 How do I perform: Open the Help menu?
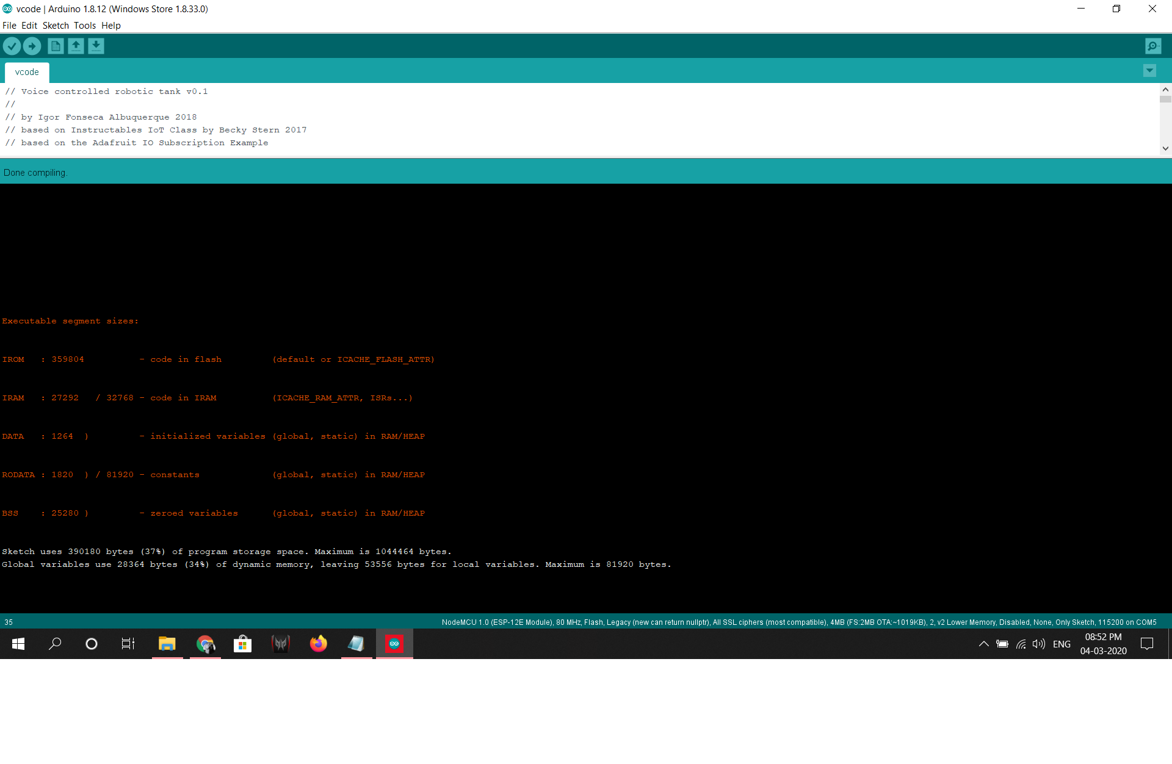111,26
